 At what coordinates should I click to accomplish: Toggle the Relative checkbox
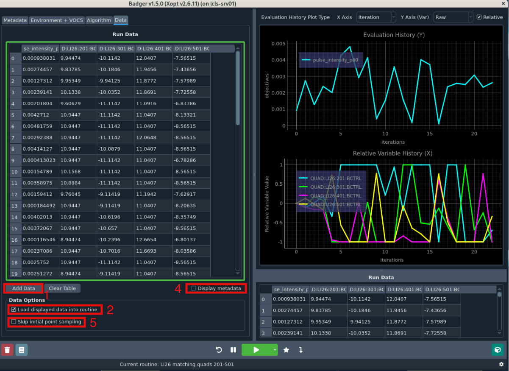(x=479, y=17)
